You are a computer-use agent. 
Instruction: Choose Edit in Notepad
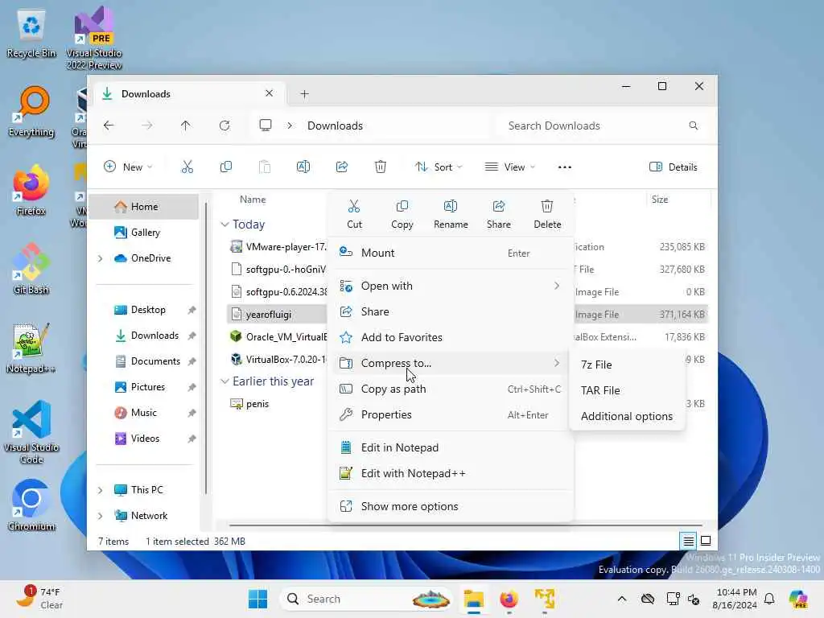(x=451, y=447)
